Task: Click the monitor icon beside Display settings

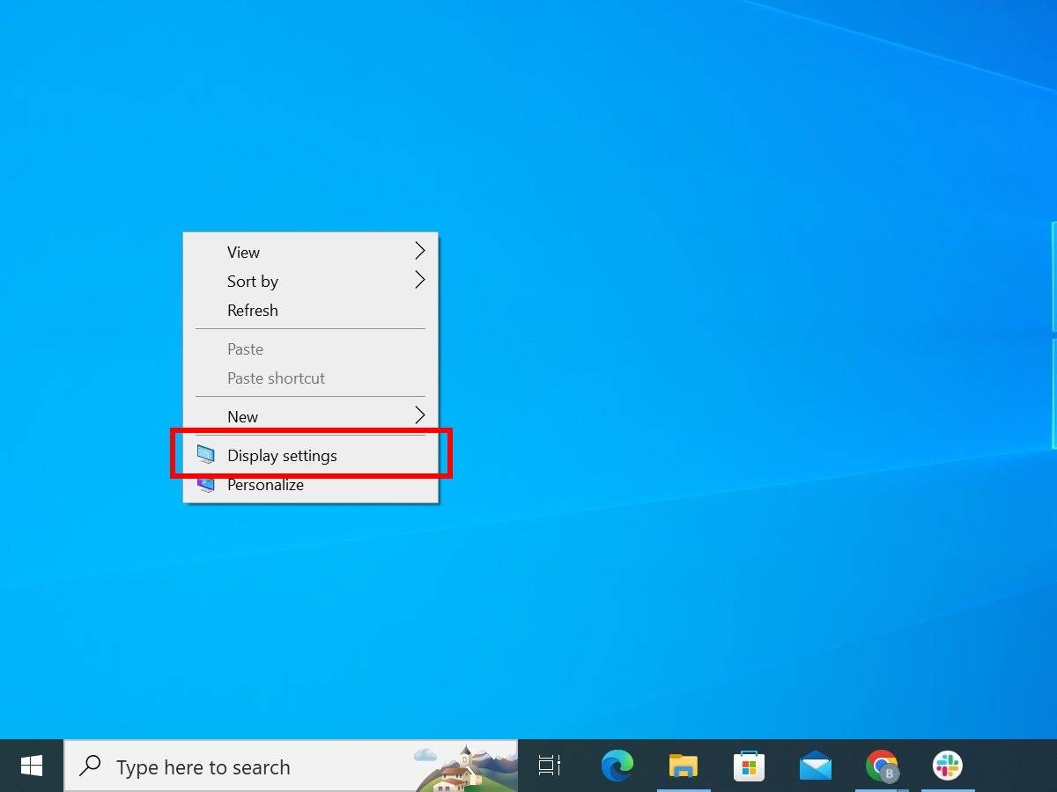Action: point(205,455)
